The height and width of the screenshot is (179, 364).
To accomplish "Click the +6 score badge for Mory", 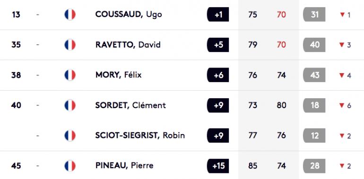I will 218,75.
